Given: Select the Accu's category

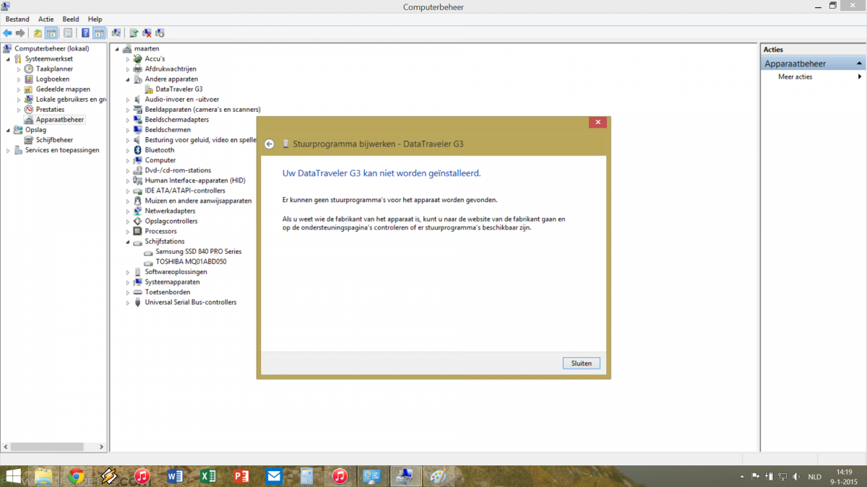Looking at the screenshot, I should tap(155, 58).
